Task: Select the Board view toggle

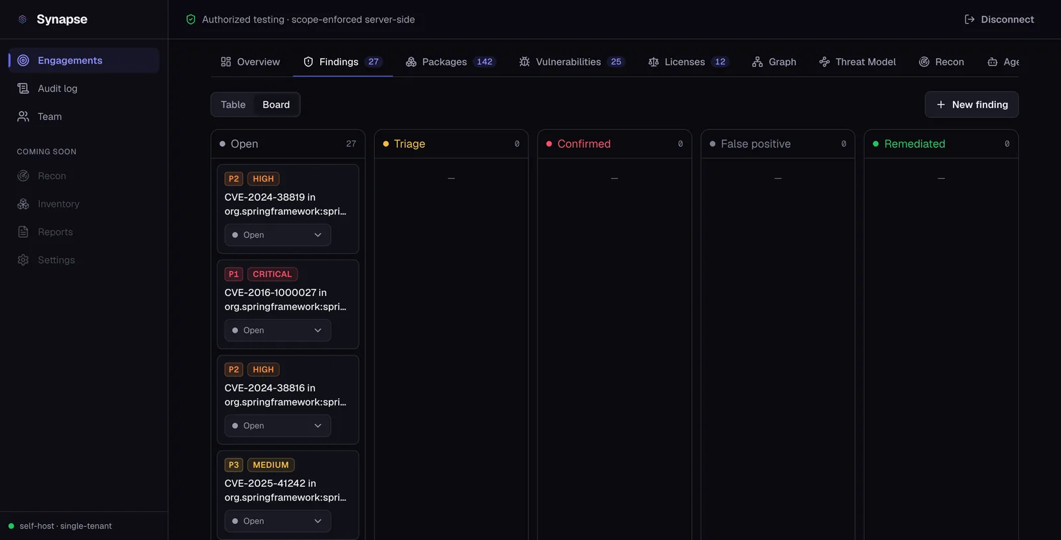Action: (276, 105)
